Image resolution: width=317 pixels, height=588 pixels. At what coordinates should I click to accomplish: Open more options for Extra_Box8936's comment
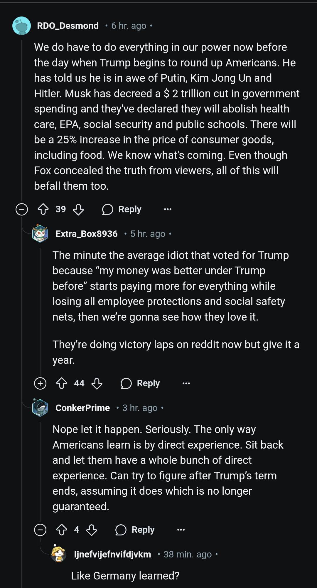[186, 383]
